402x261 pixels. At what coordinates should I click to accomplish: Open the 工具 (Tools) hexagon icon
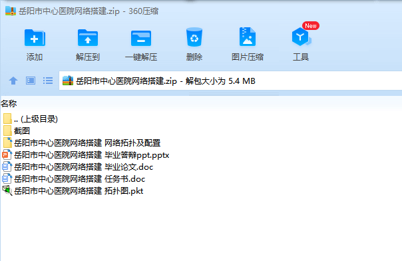pyautogui.click(x=301, y=37)
